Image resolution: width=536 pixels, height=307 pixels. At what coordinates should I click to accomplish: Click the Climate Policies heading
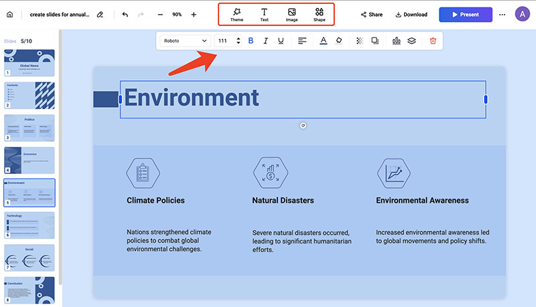click(x=155, y=201)
